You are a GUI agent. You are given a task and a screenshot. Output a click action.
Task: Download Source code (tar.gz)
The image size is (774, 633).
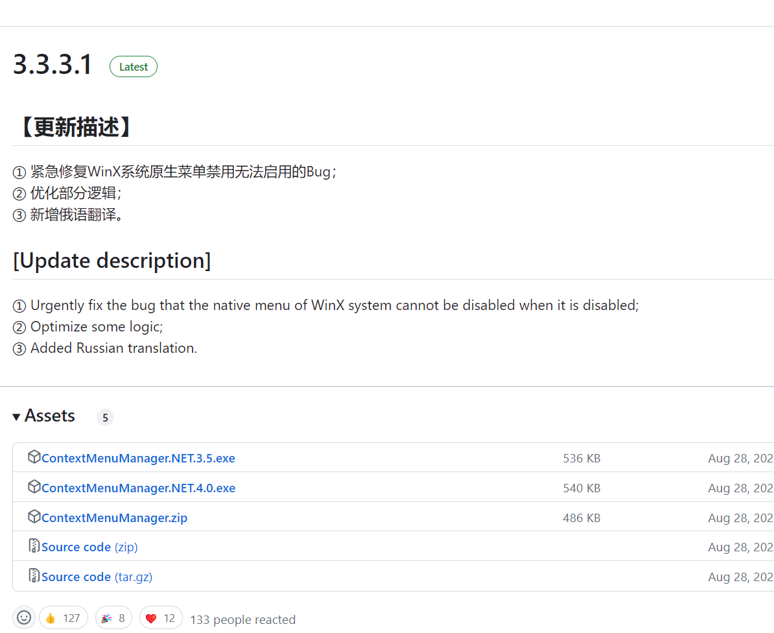(97, 577)
